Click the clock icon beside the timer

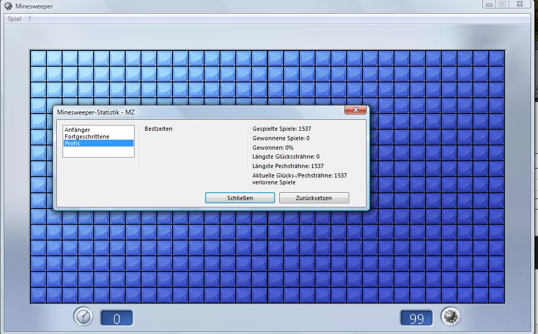pos(83,317)
